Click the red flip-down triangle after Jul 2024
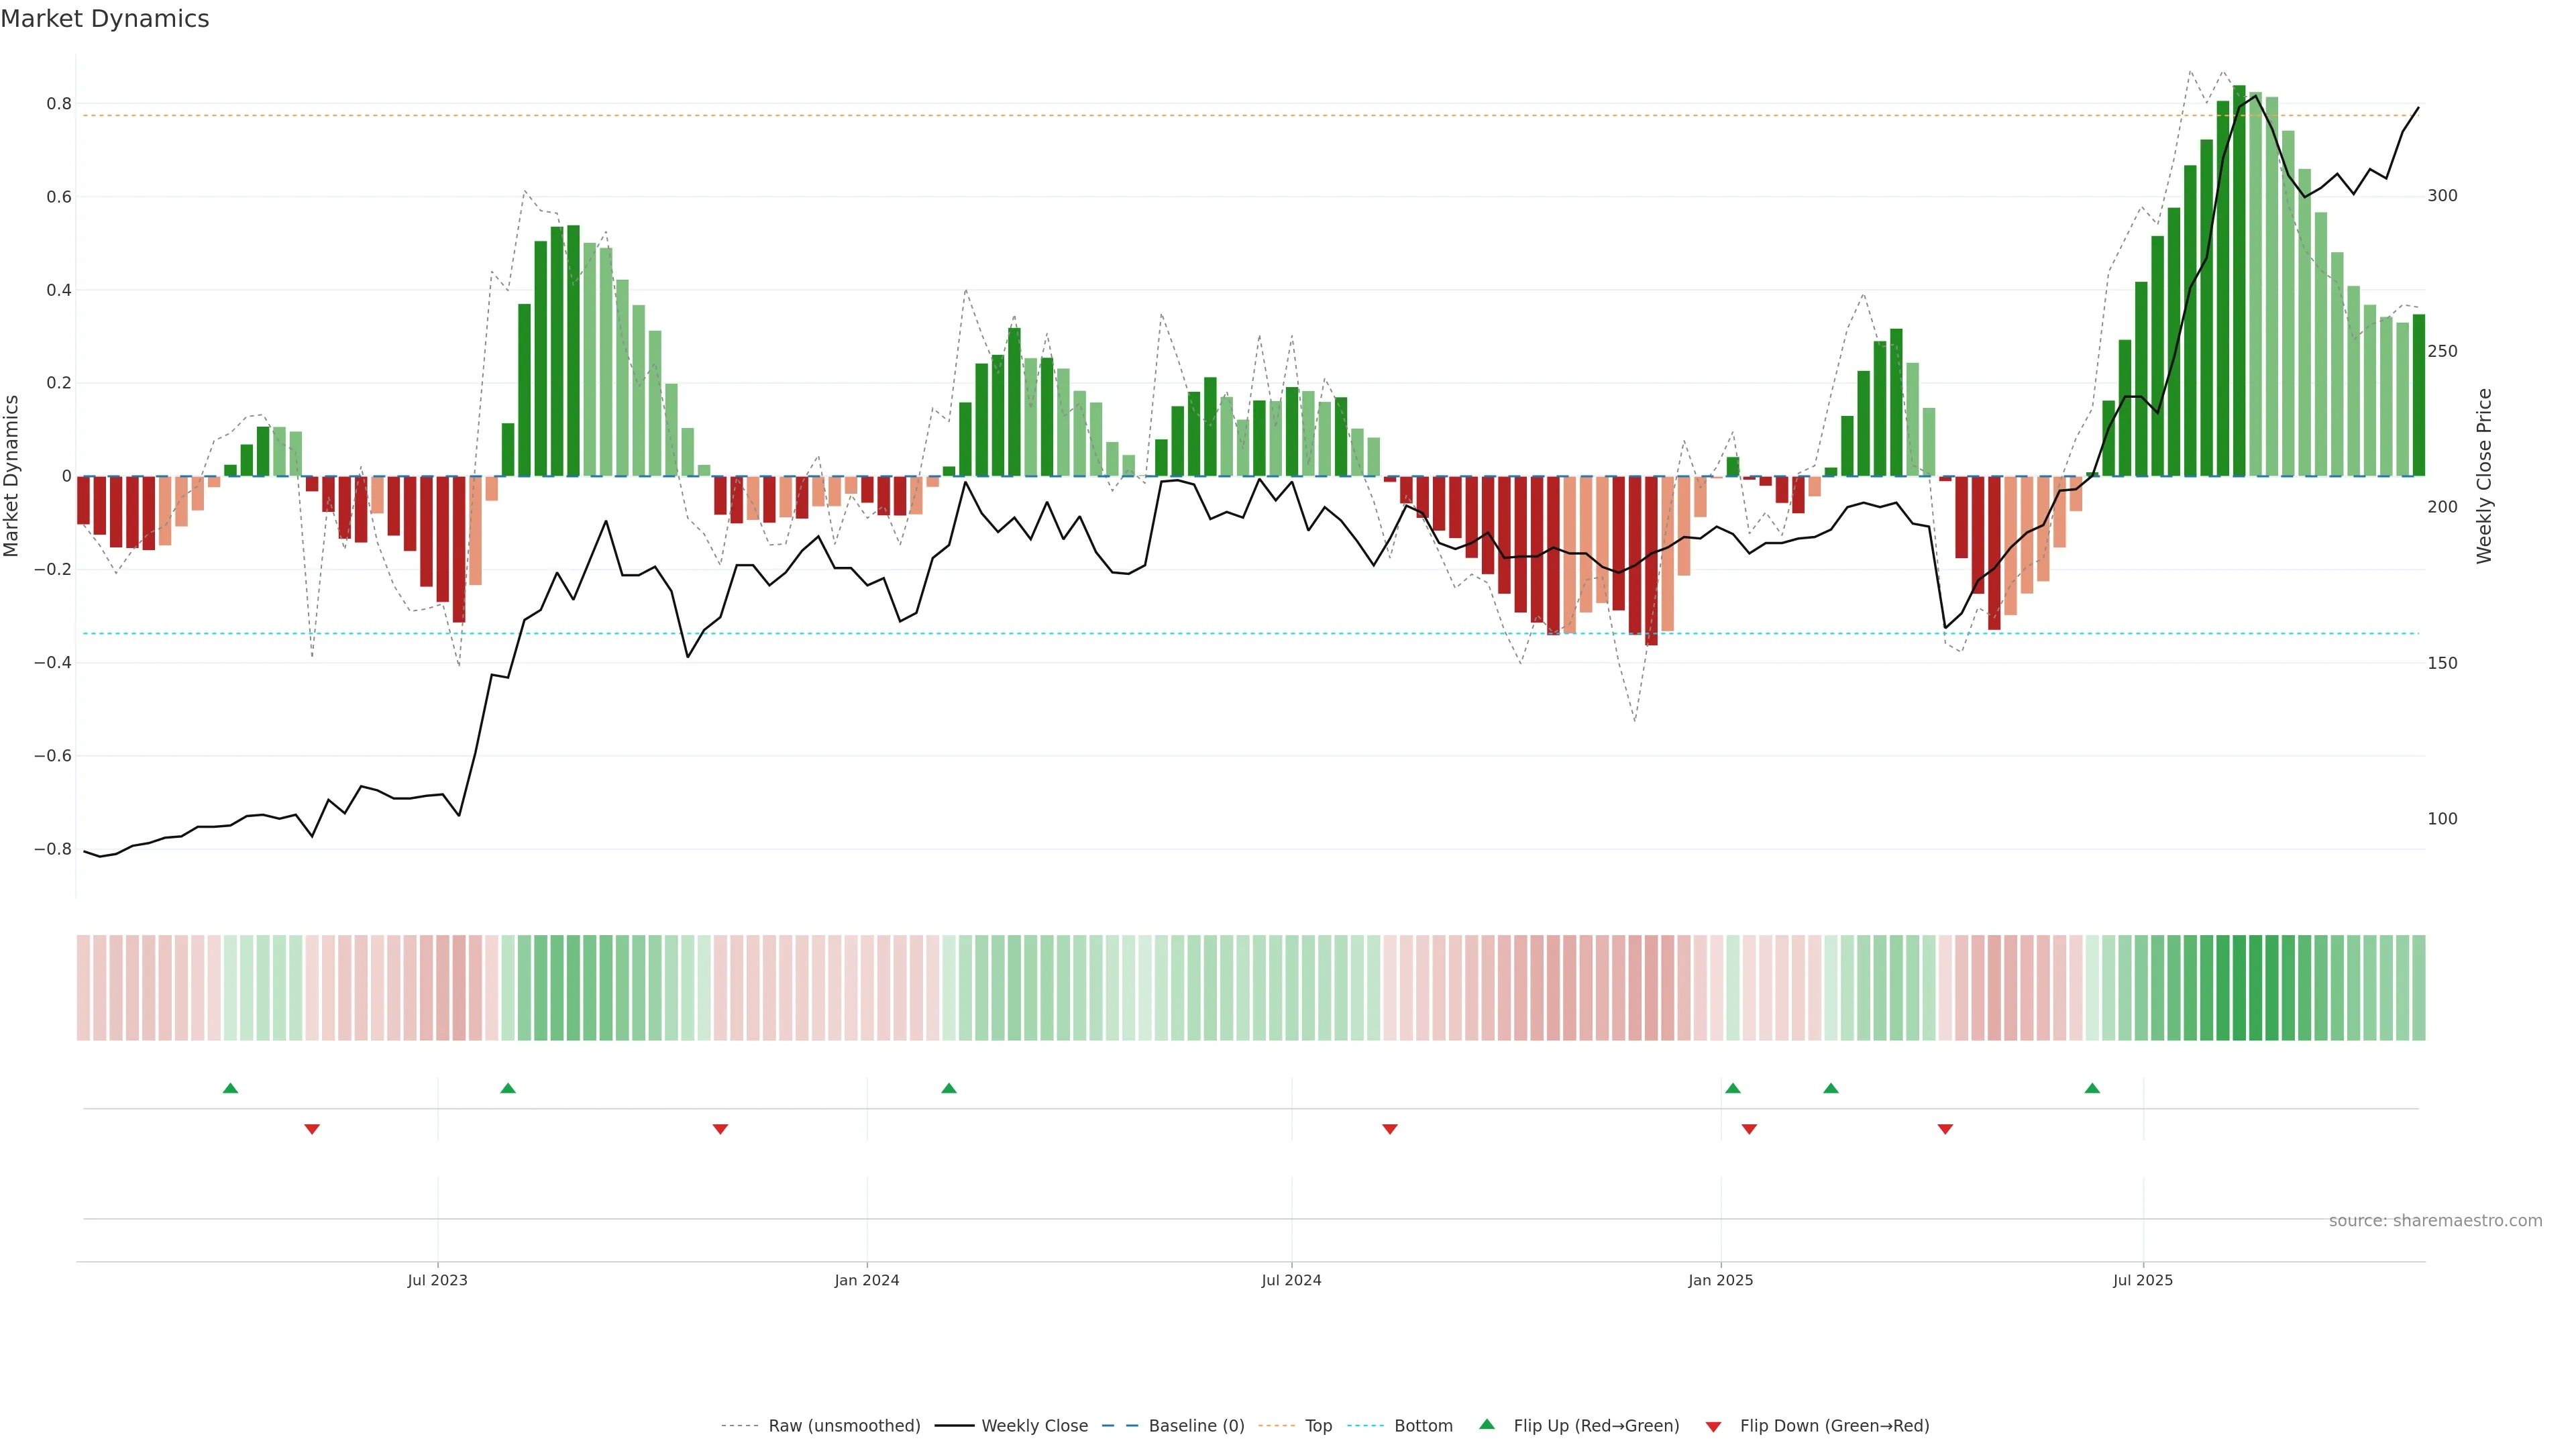Screen dimensions: 2576x1449 click(x=1390, y=1129)
